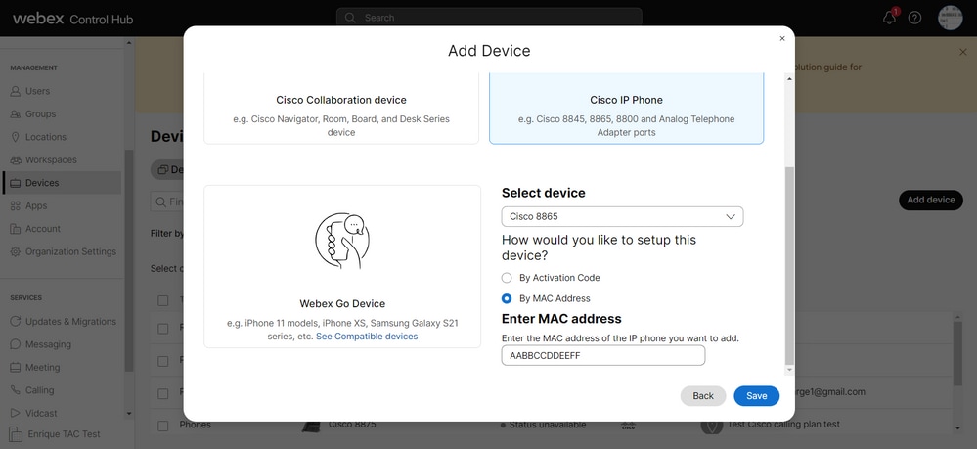Click the top Search box
Screen dimensions: 977x449
coord(489,18)
